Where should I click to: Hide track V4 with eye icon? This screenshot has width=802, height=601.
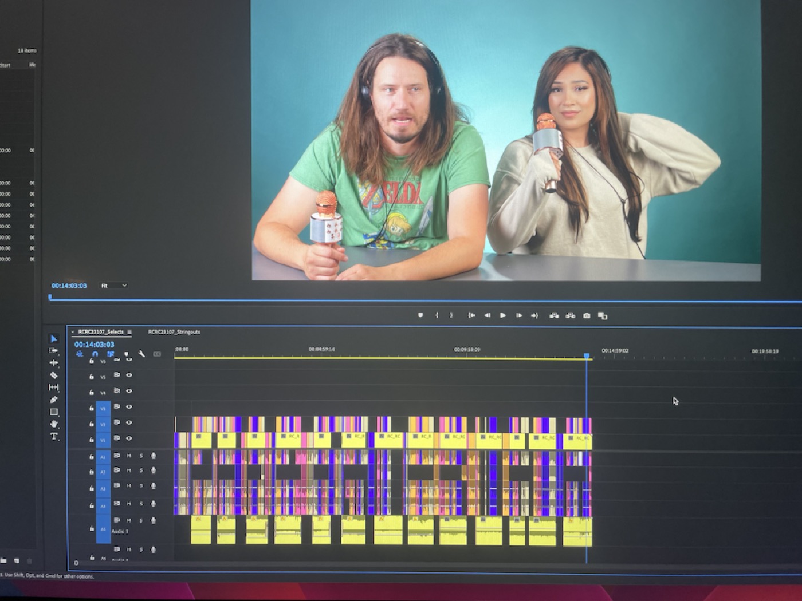click(x=129, y=391)
